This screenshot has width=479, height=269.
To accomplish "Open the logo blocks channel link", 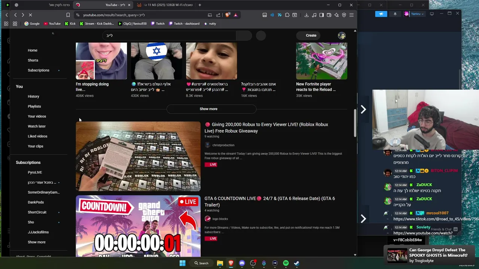I will pyautogui.click(x=220, y=219).
